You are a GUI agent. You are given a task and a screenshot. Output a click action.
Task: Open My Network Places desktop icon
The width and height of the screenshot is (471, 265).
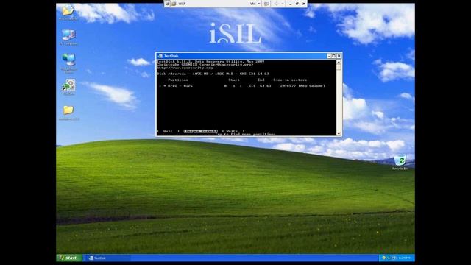point(68,63)
